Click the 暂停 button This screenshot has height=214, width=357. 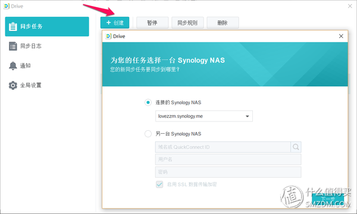pyautogui.click(x=152, y=23)
